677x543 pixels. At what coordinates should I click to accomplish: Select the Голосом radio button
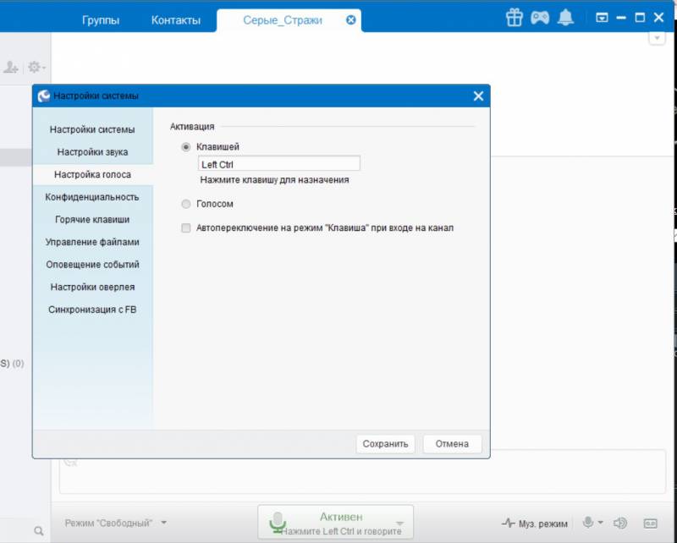(186, 204)
